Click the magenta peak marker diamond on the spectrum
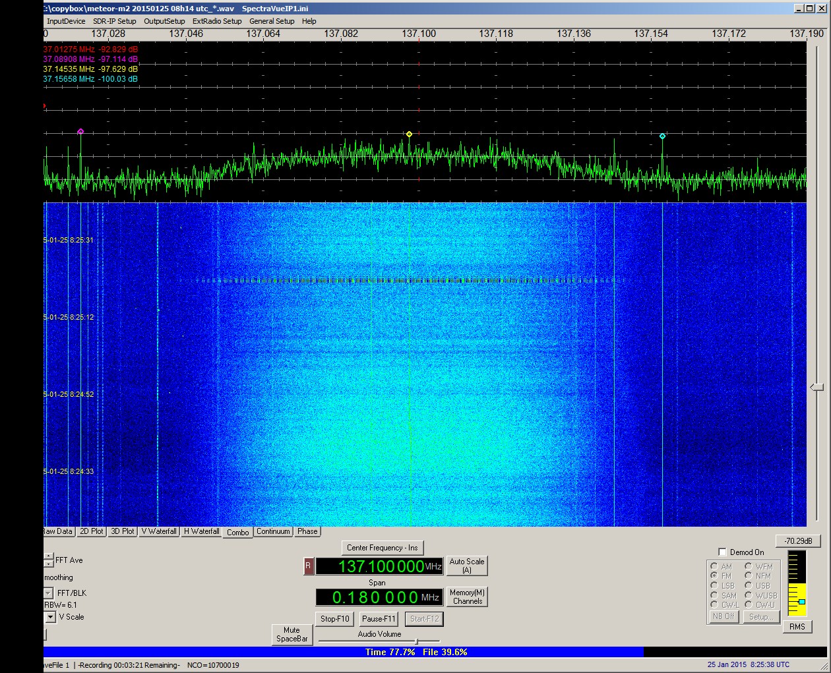 [x=80, y=132]
